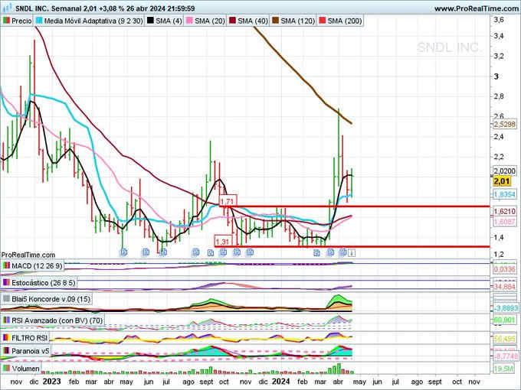Click the Estocástico indicator icon
Screen dimensions: 521x390
[6, 282]
